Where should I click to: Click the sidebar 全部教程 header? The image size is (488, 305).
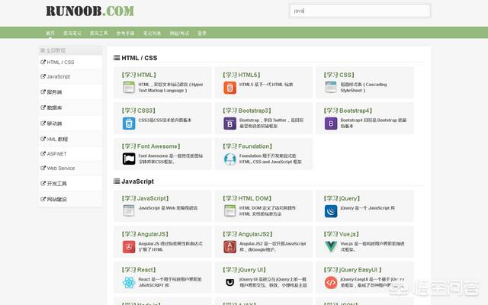click(x=71, y=50)
